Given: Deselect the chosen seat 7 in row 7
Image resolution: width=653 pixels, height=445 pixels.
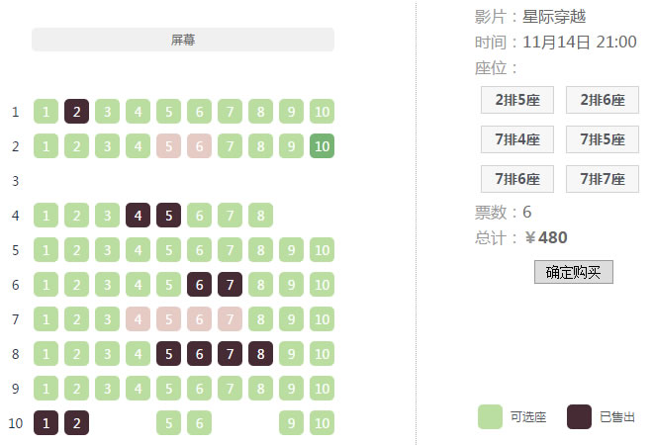Looking at the screenshot, I should click(x=230, y=319).
